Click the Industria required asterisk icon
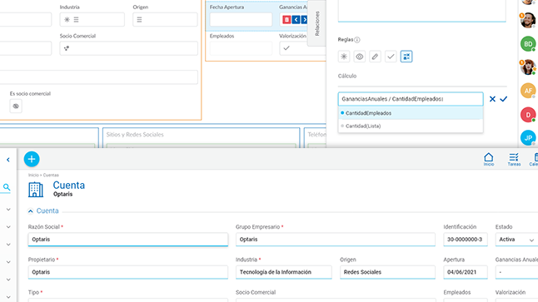538x302 pixels. (67, 20)
